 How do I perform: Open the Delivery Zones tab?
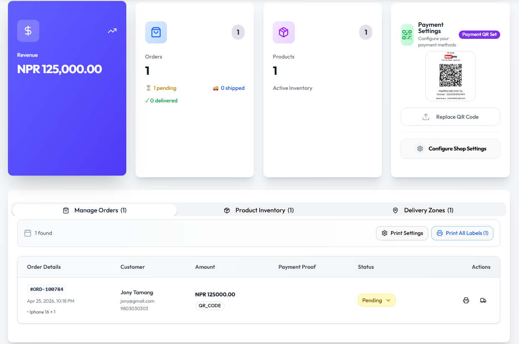pyautogui.click(x=424, y=210)
